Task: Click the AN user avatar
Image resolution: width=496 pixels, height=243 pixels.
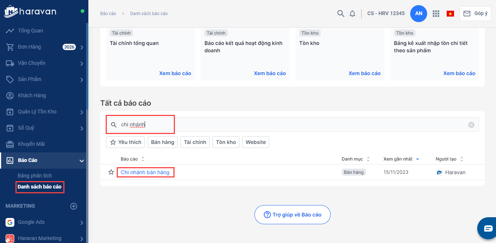Action: pos(419,14)
